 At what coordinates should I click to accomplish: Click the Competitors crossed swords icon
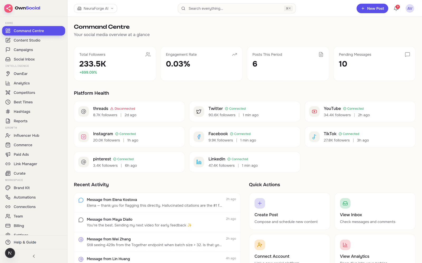tap(8, 93)
